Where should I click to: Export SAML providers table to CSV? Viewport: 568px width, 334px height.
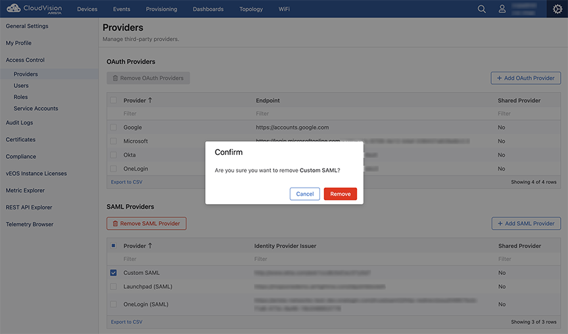tap(126, 322)
